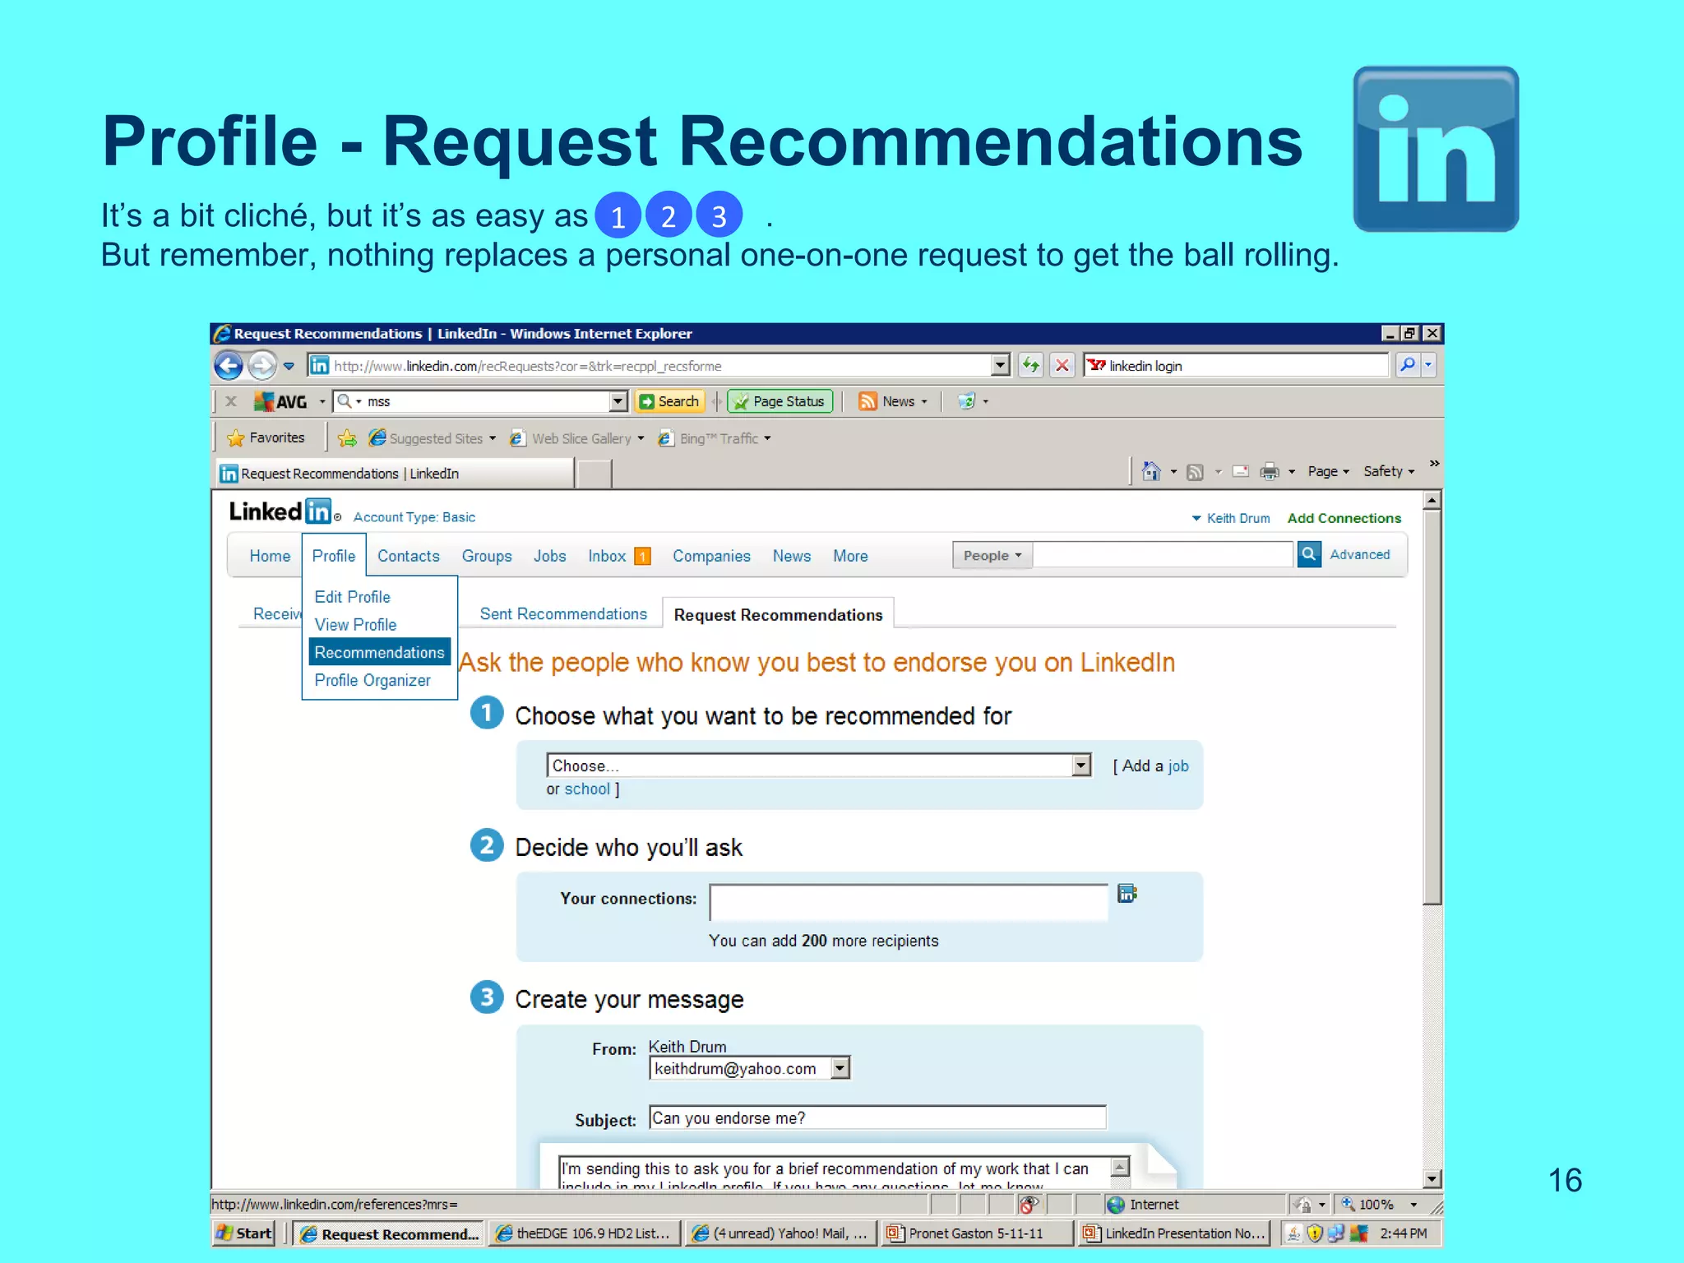The height and width of the screenshot is (1263, 1684).
Task: Click the blue LinkedIn search button
Action: [x=1309, y=554]
